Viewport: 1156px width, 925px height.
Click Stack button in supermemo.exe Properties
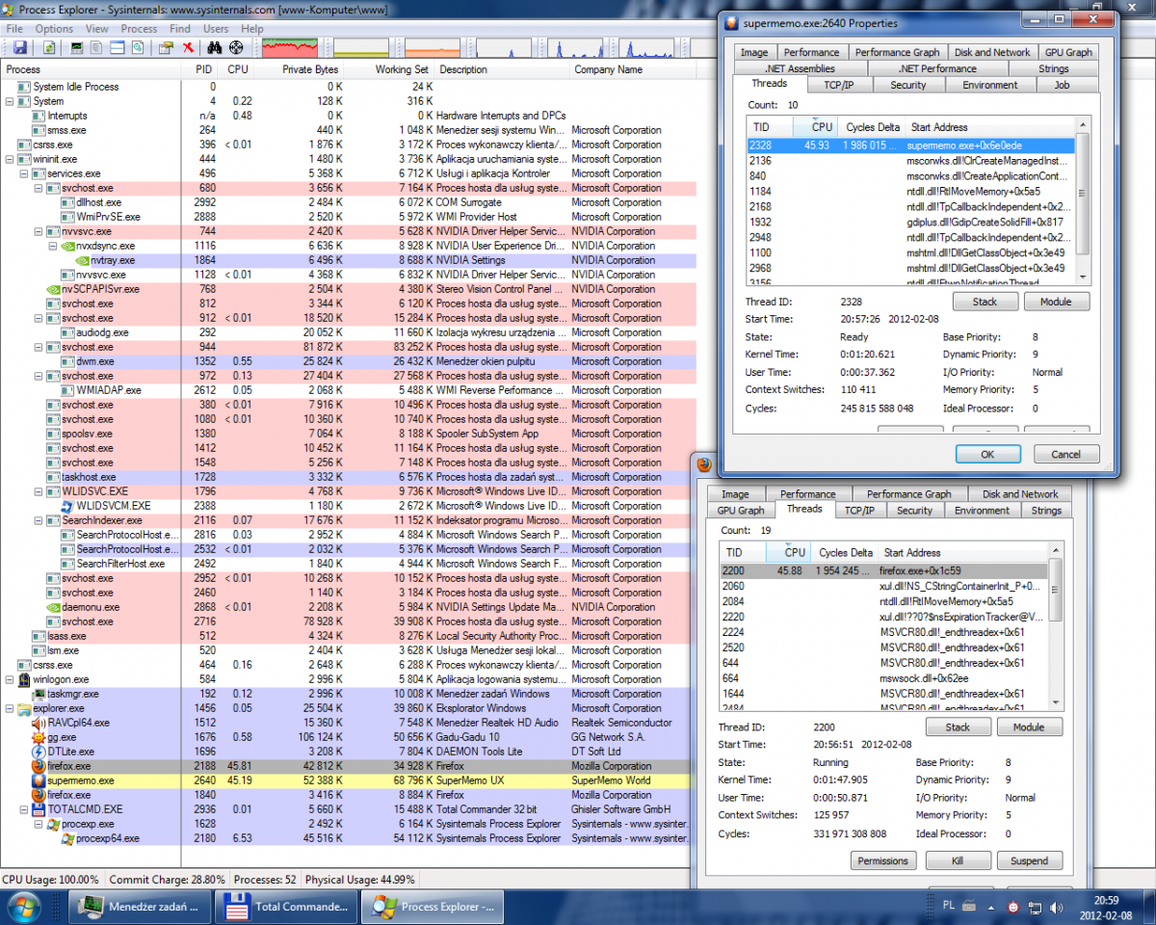pos(985,302)
